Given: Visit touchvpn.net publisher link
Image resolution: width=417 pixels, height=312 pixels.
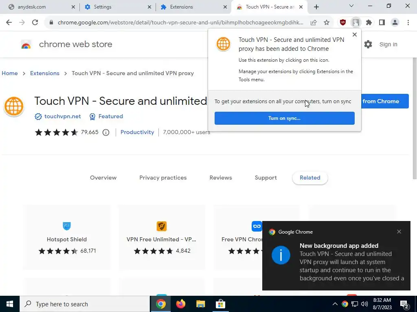Looking at the screenshot, I should coord(62,117).
